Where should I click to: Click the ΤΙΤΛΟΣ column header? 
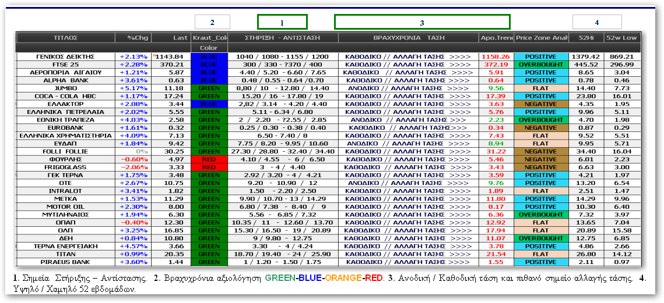[66, 38]
